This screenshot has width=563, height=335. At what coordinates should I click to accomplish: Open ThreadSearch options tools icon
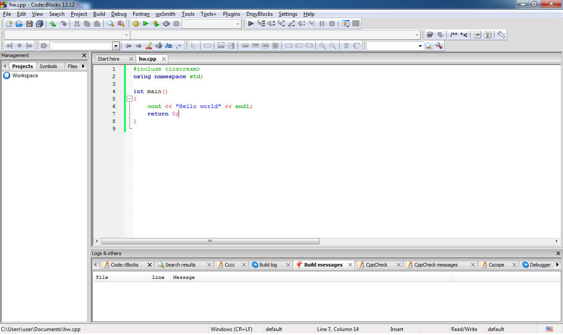coord(439,46)
